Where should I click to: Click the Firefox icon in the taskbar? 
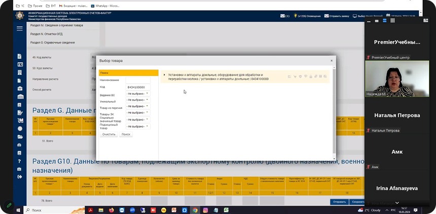tap(111, 210)
